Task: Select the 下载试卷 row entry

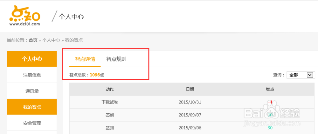Action: [x=110, y=102]
